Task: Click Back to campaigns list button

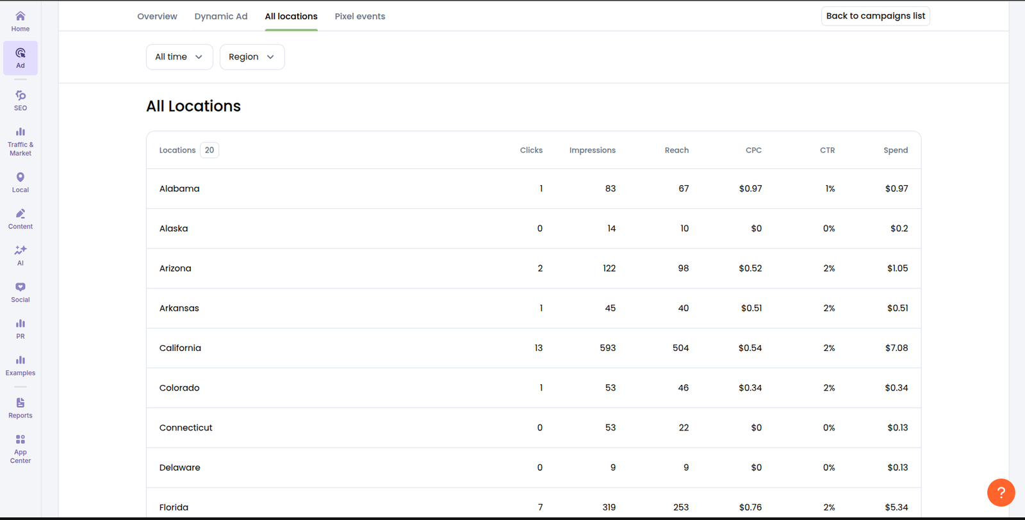Action: [x=875, y=16]
